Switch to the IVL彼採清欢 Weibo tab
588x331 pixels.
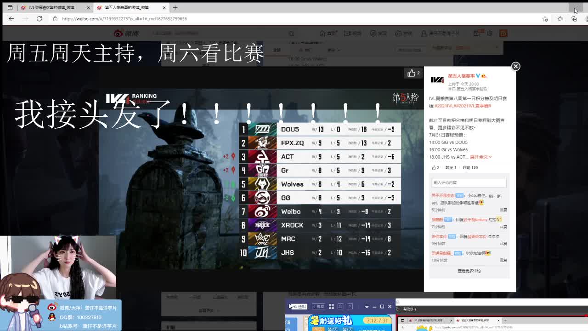(51, 7)
